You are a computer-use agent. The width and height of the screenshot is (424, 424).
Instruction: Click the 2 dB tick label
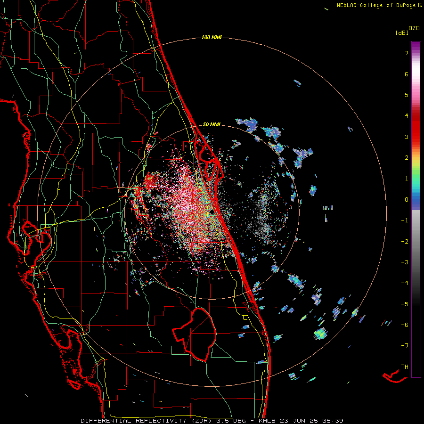tap(407, 158)
